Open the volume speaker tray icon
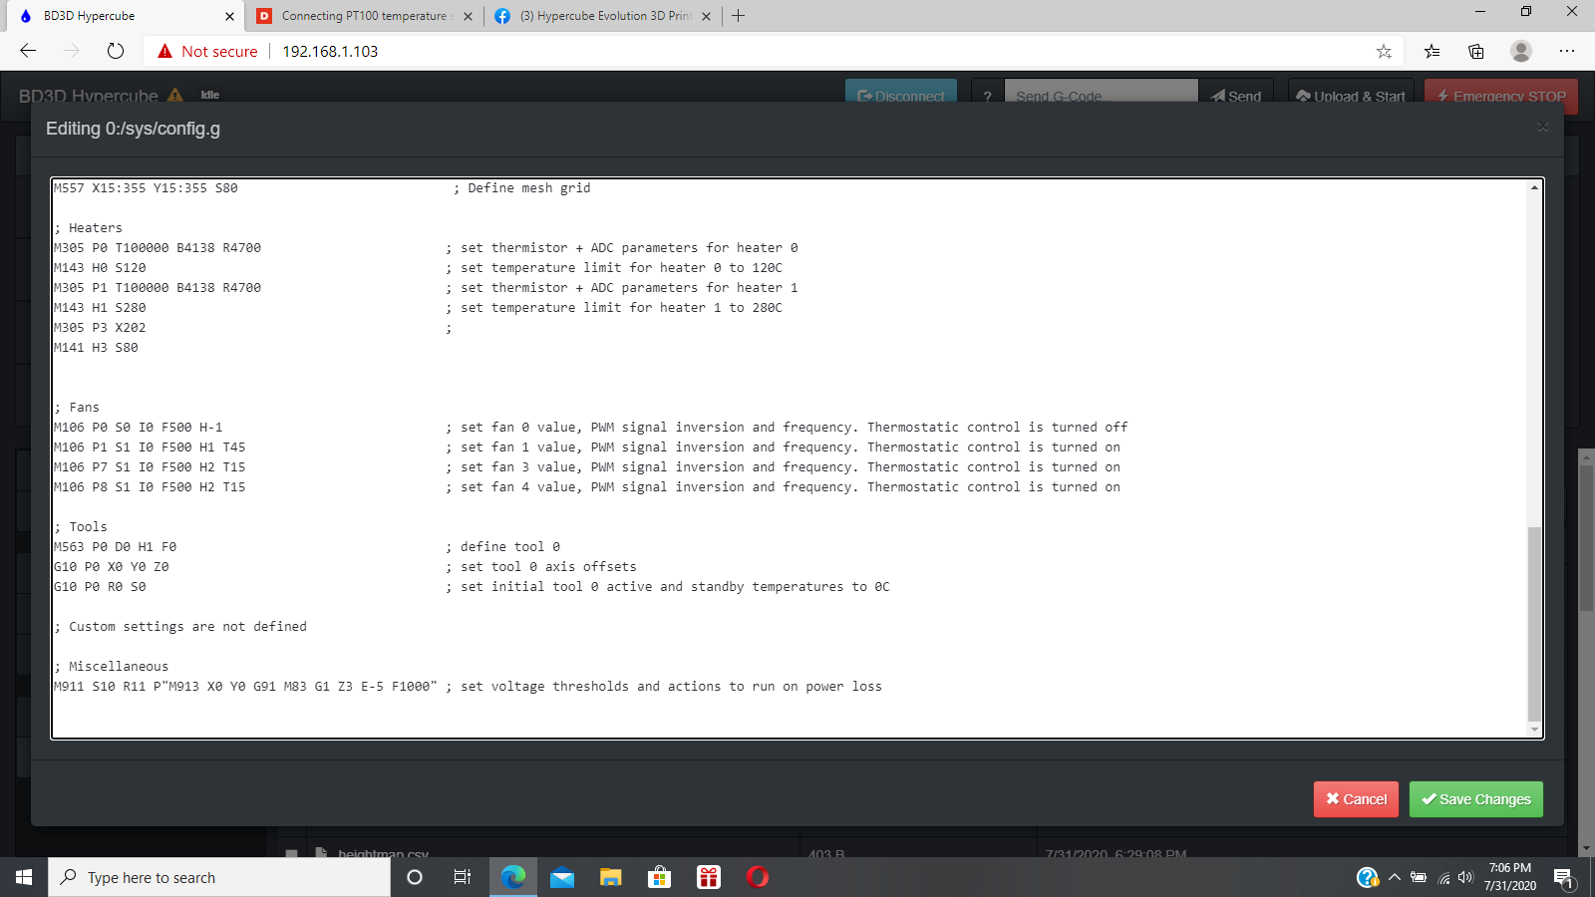 coord(1465,877)
